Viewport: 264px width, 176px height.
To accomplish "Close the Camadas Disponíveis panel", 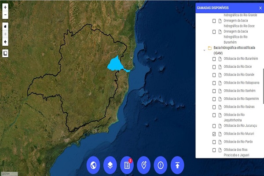I will (260, 8).
